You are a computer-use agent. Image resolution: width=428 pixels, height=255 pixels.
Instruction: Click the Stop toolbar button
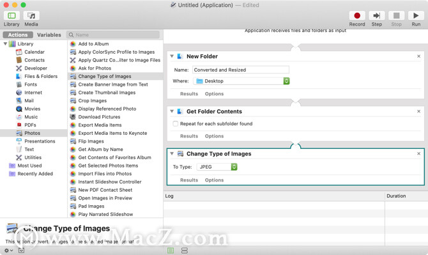click(396, 16)
